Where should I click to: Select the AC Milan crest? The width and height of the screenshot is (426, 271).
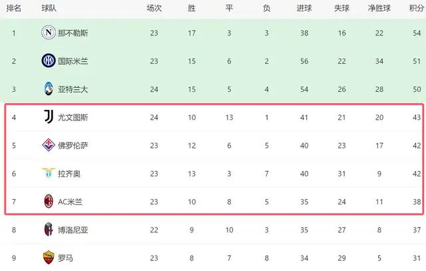click(49, 201)
